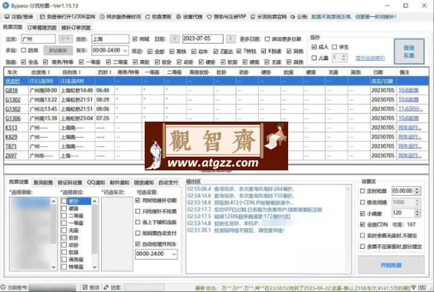Open 显示全部票价 link
The width and height of the screenshot is (434, 292).
pos(370,58)
